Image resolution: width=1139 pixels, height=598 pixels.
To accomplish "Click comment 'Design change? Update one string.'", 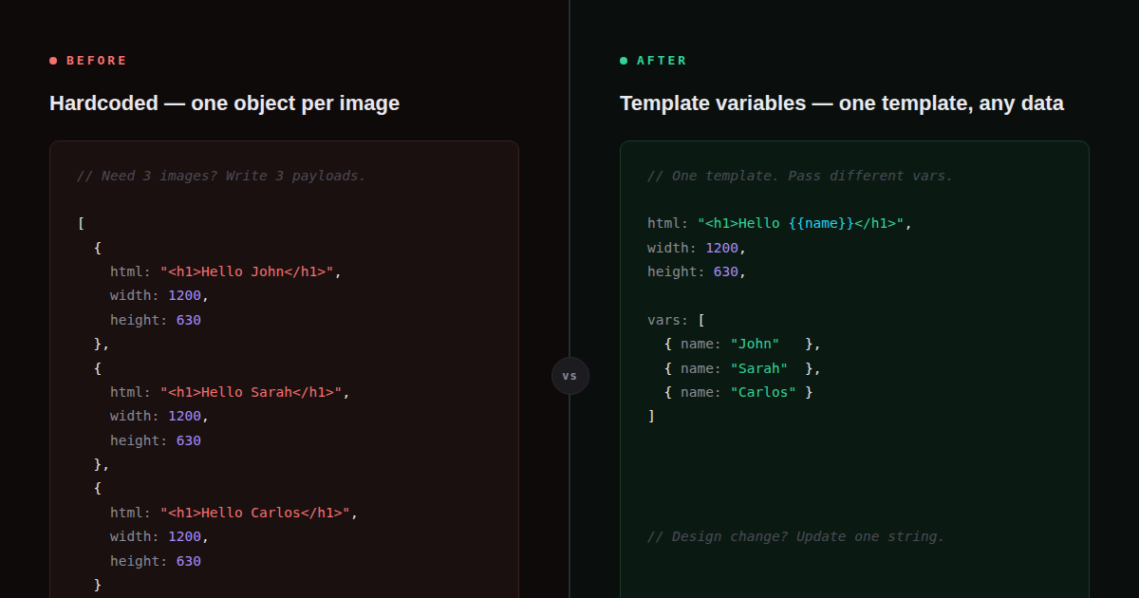I will coord(796,536).
